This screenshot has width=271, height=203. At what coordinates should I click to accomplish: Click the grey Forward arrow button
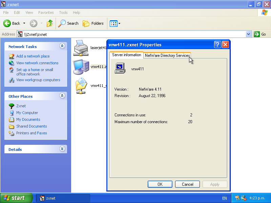pyautogui.click(x=34, y=23)
